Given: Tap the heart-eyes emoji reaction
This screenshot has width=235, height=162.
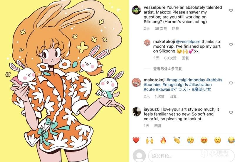Looking at the screenshot, I should (204, 140).
